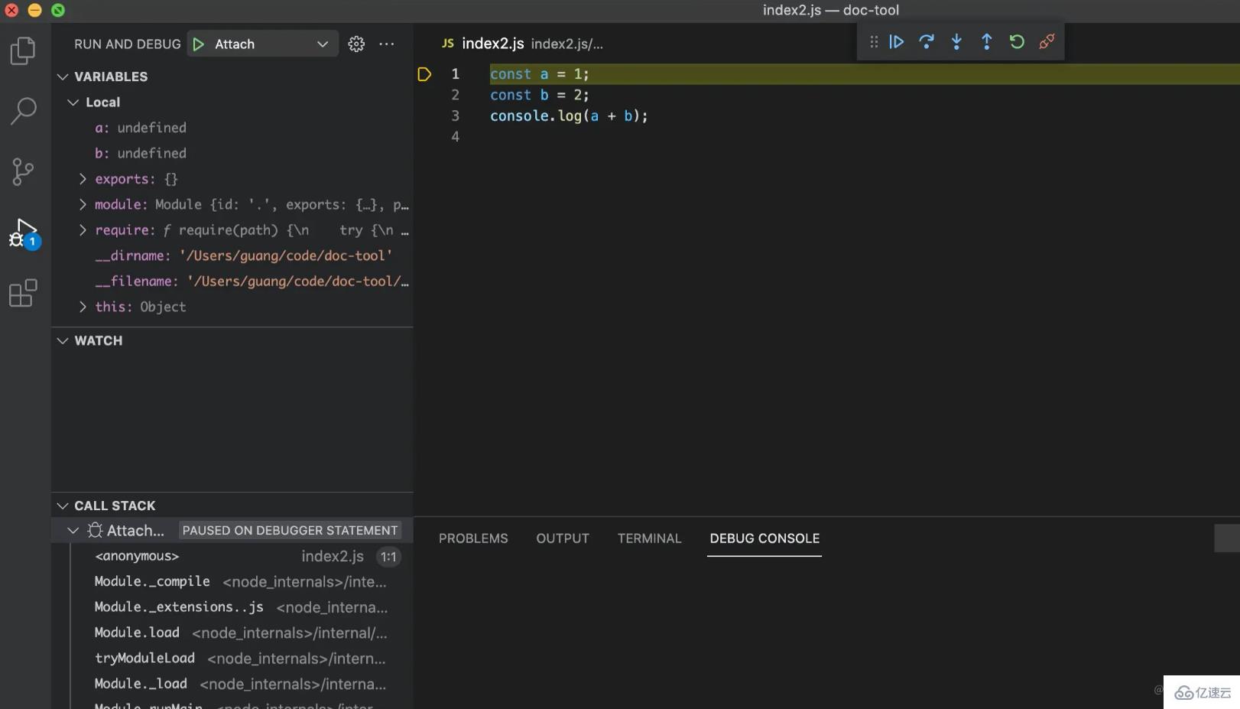Click the RUN AND DEBUG title
Viewport: 1240px width, 709px height.
(x=127, y=44)
